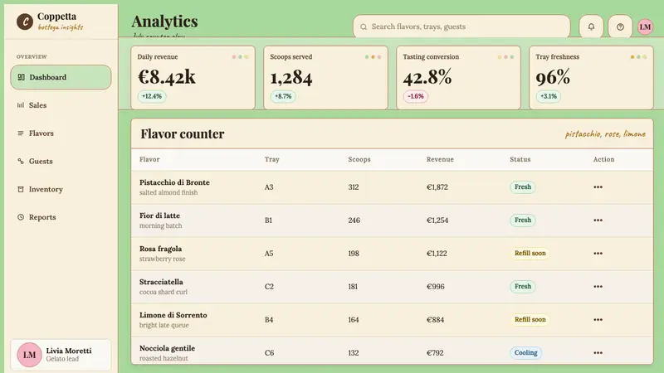Click the +3.1% freshness change badge
The image size is (664, 373).
(549, 96)
